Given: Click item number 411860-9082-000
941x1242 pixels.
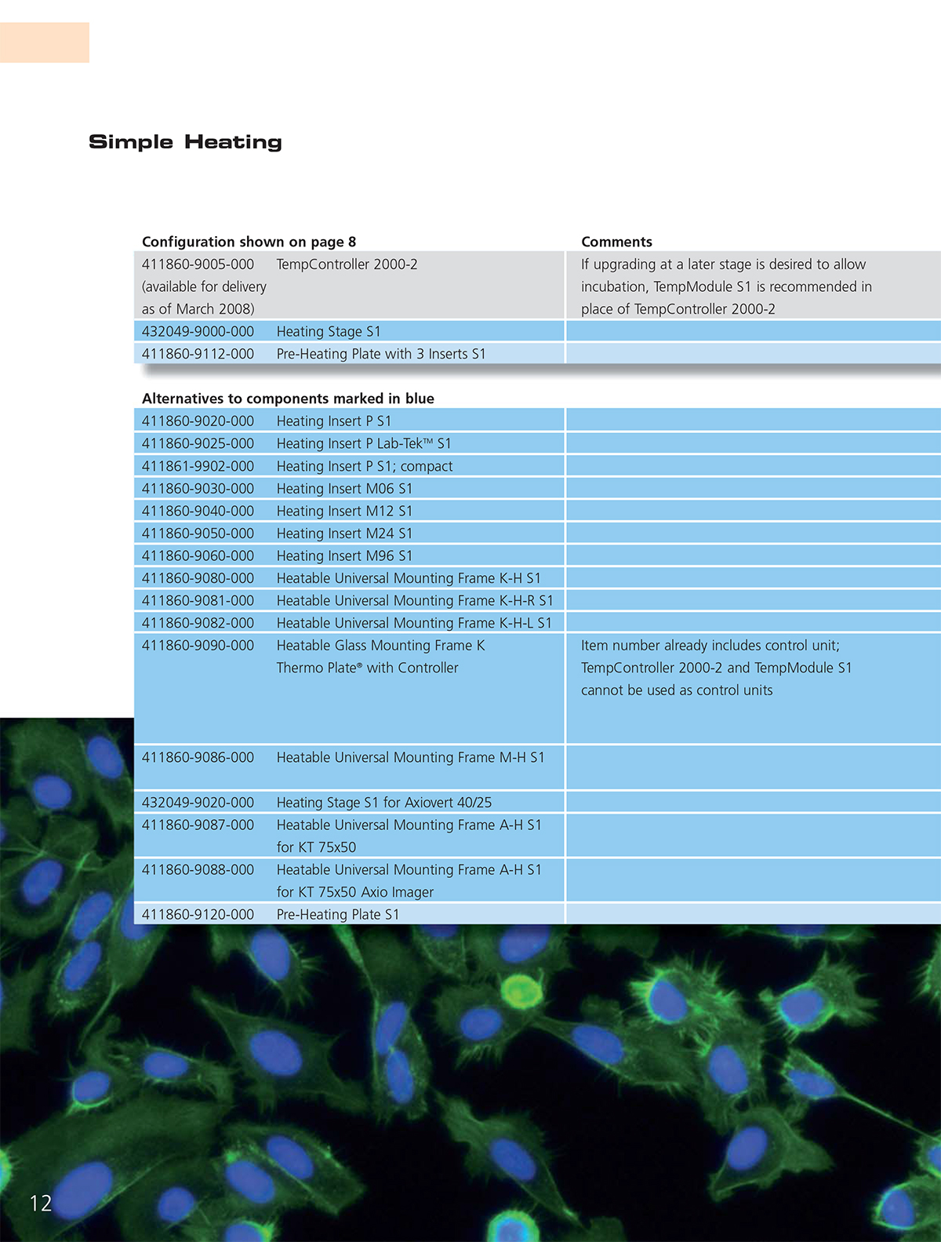Looking at the screenshot, I should pyautogui.click(x=198, y=623).
